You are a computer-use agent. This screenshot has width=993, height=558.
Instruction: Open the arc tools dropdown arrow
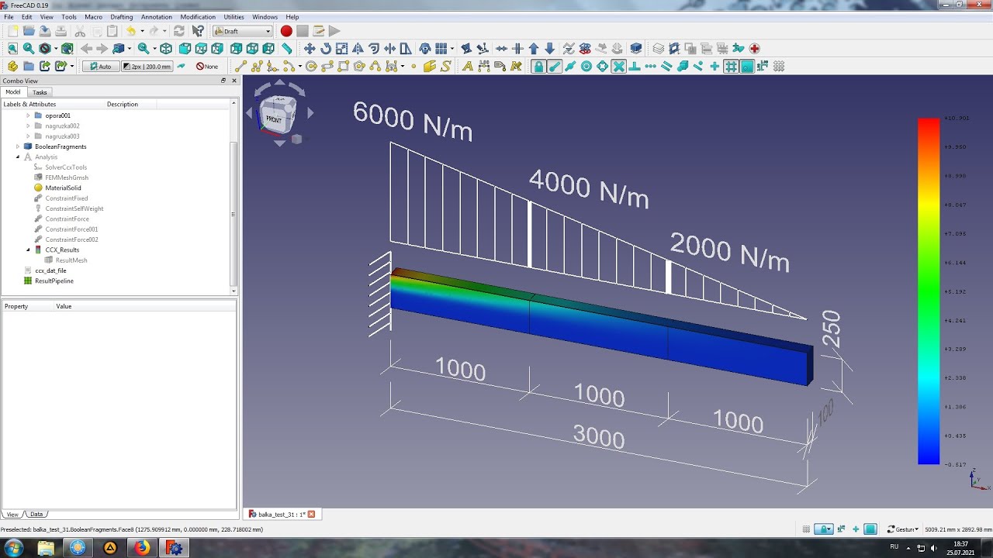point(300,66)
